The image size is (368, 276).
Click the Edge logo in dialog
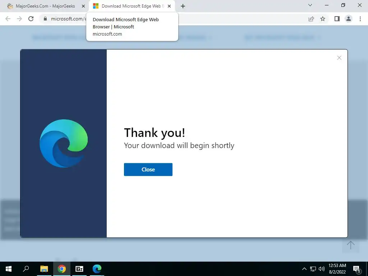click(64, 143)
